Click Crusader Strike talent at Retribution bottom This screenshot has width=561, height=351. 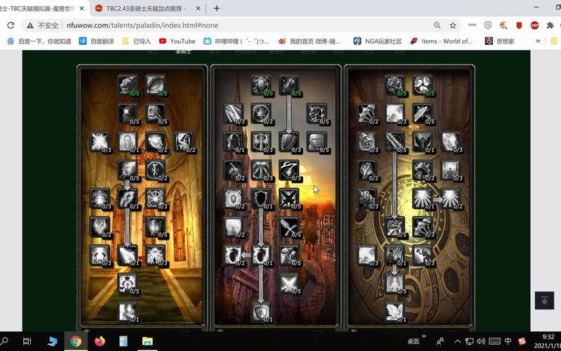tap(395, 311)
